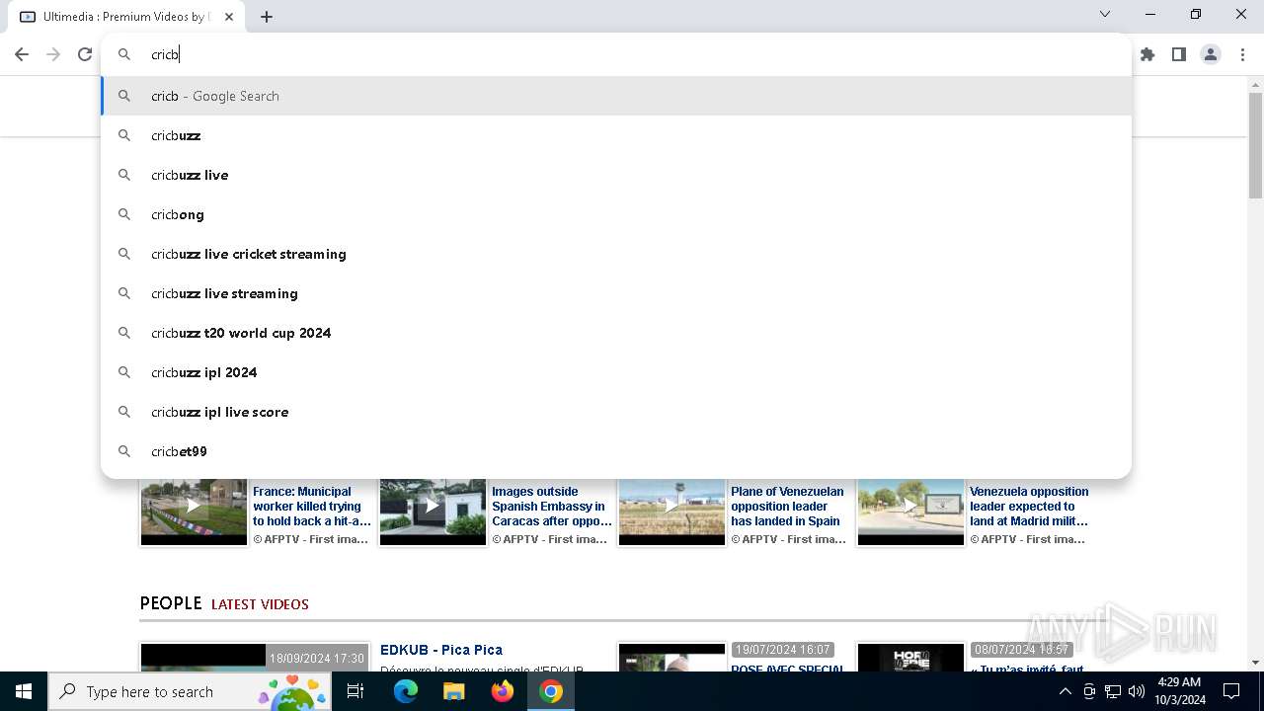Open the video thumbnail dated 08/07/2024
1264x711 pixels.
tap(910, 658)
